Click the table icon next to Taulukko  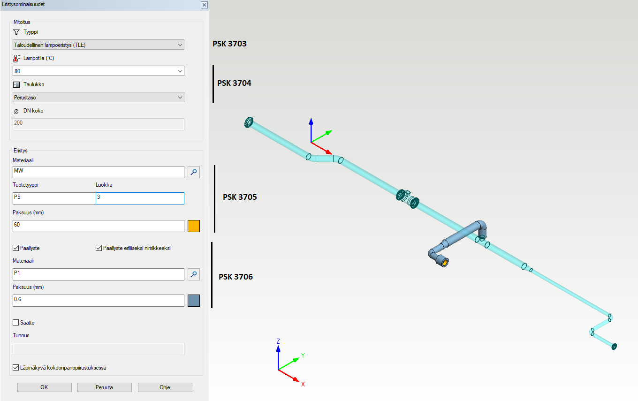(x=16, y=84)
